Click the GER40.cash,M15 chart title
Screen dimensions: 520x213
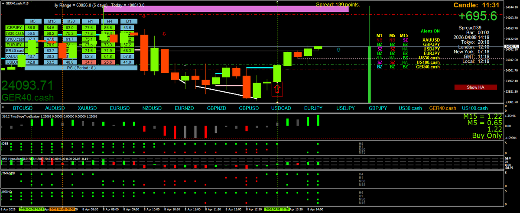coord(18,3)
